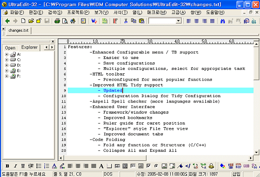The height and width of the screenshot is (177, 260).
Task: Run HTML Tidy from the bottom toolbar
Action: 238,166
